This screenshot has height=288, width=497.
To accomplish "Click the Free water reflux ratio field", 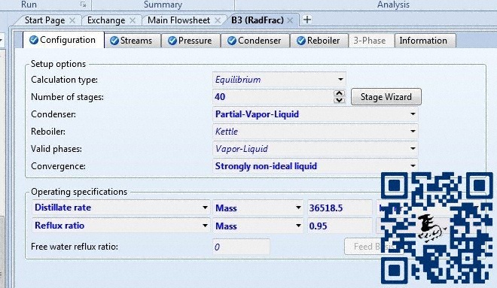I will (241, 247).
